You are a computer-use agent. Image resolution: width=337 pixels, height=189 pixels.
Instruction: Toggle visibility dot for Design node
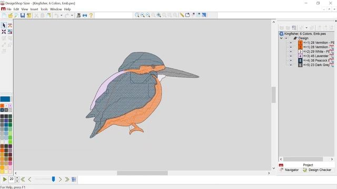point(286,38)
